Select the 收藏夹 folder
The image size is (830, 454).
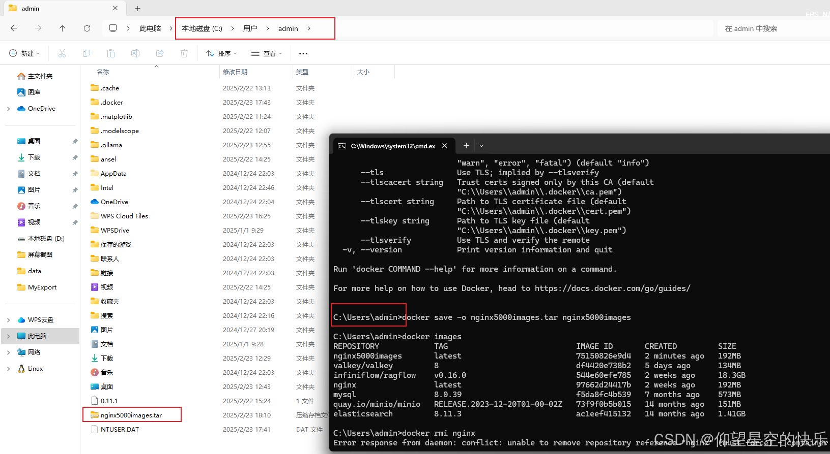pos(110,302)
